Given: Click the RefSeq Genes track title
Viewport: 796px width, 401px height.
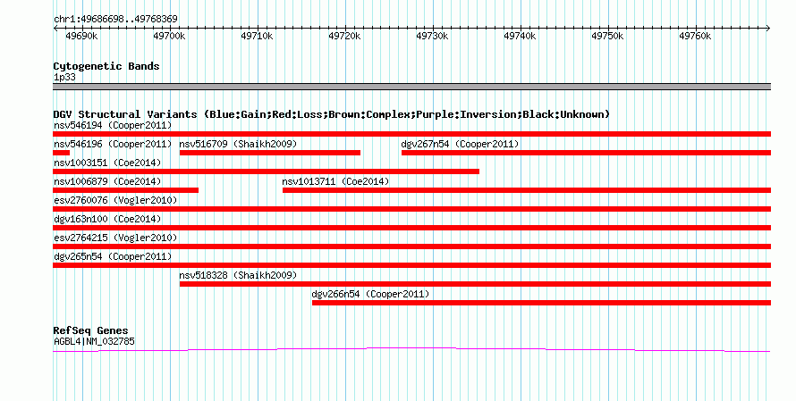Looking at the screenshot, I should click(x=90, y=331).
